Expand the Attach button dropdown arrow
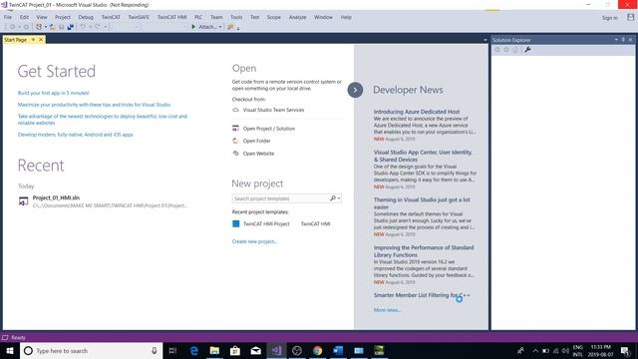 tap(220, 27)
